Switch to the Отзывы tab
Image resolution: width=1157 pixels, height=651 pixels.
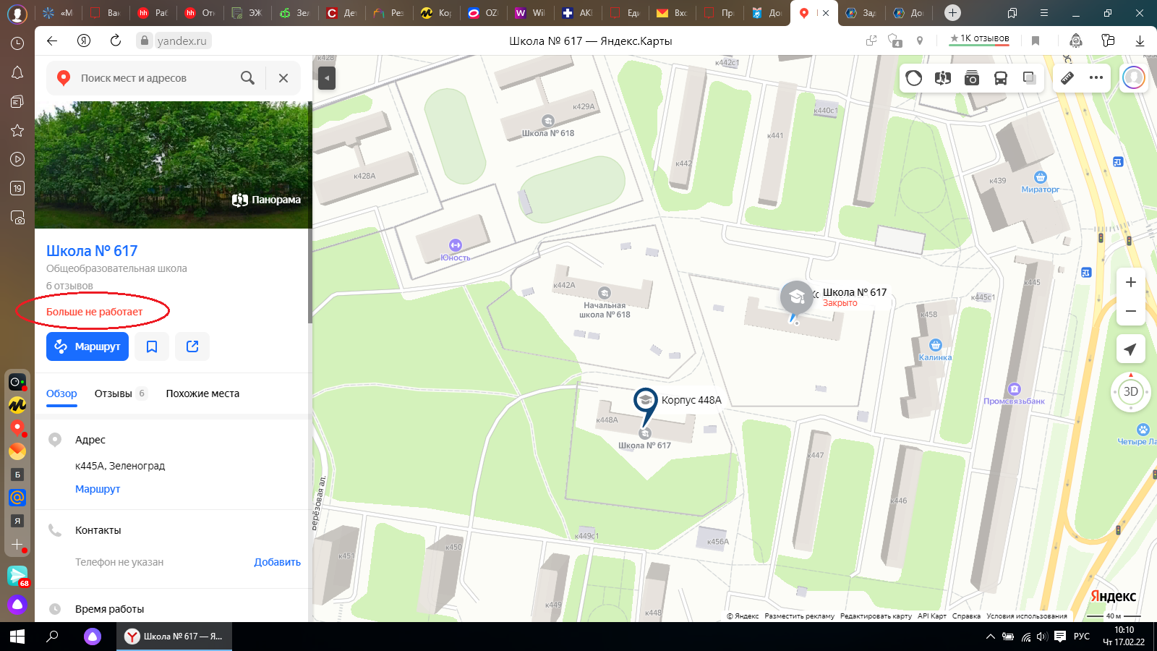114,393
